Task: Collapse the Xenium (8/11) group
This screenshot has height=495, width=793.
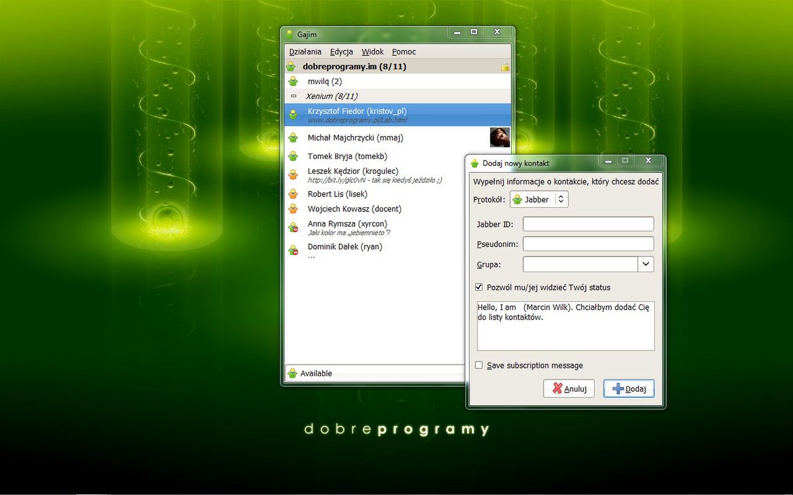Action: pos(294,97)
